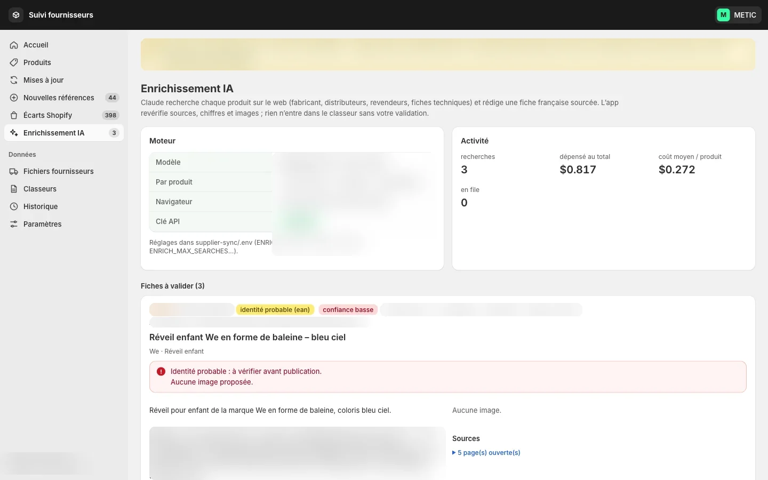Click the 44 badge on Nouvelles références
This screenshot has height=480, width=768.
click(112, 98)
